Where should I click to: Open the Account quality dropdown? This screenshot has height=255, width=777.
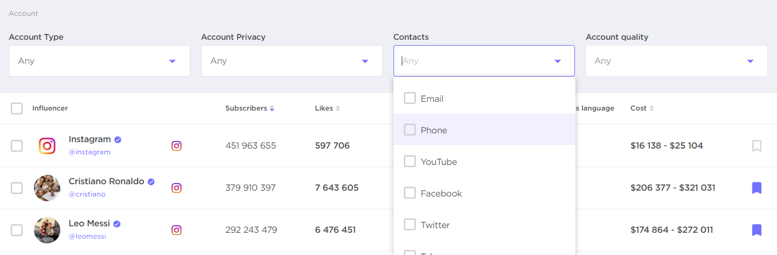coord(676,61)
